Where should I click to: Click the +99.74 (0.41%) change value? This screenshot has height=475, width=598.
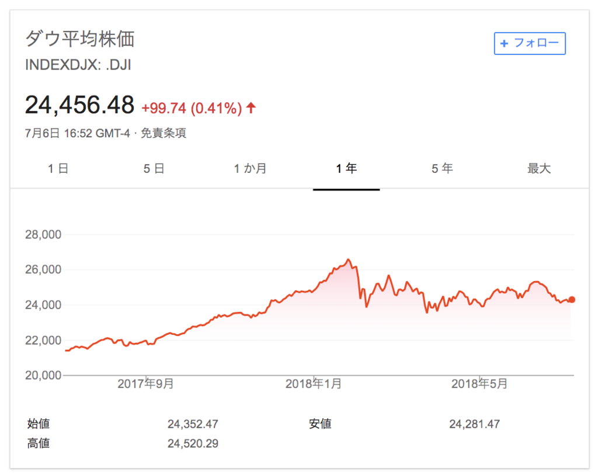tap(192, 108)
